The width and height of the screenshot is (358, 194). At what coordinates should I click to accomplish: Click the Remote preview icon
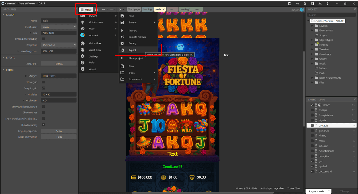[x=122, y=37]
